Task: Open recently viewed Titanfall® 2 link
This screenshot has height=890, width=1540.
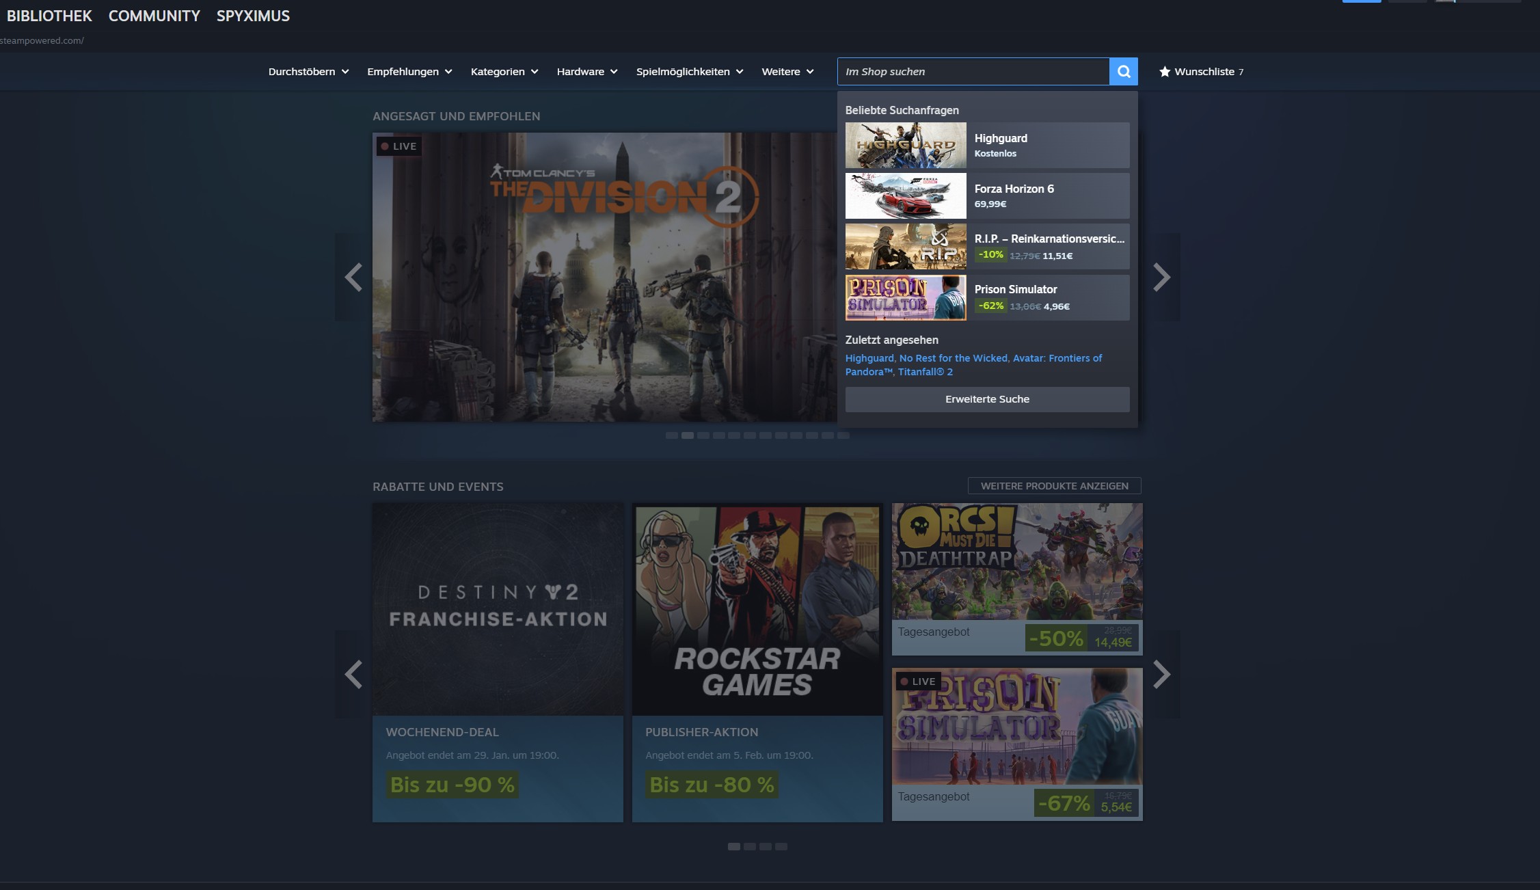Action: click(x=925, y=372)
